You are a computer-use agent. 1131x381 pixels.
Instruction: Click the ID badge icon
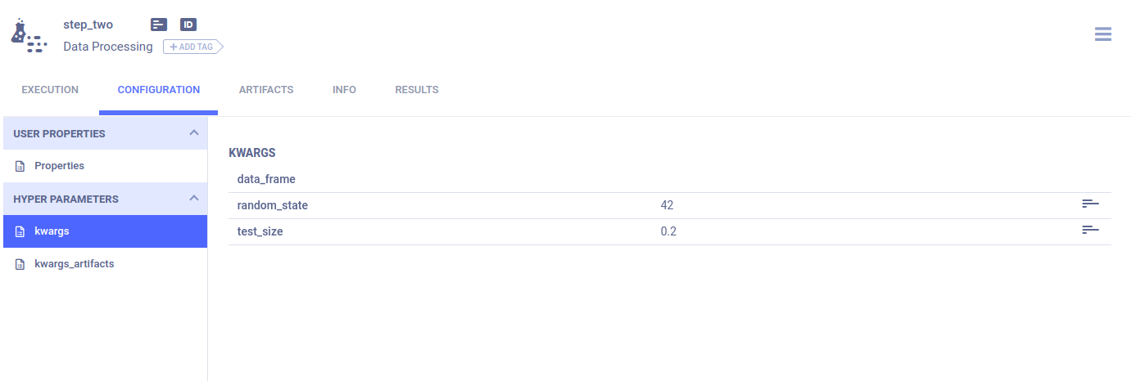tap(188, 25)
